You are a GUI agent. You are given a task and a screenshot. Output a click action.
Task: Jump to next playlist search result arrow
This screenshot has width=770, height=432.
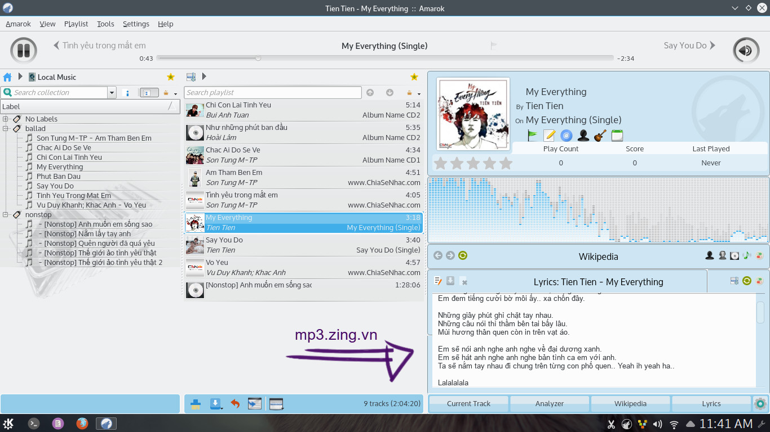[x=390, y=93]
